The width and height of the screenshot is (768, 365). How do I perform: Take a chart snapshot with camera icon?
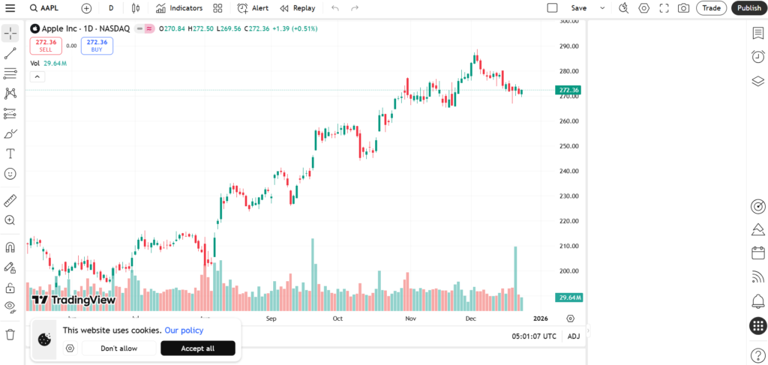[x=684, y=7]
